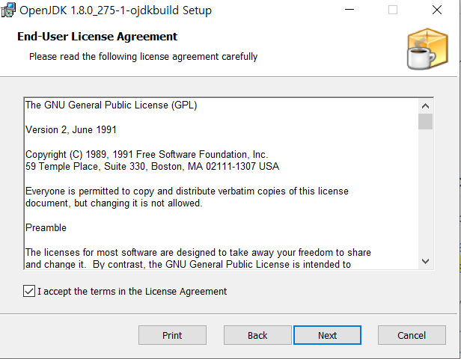
Task: Click the '59 Temple Place' address line
Action: pos(153,166)
